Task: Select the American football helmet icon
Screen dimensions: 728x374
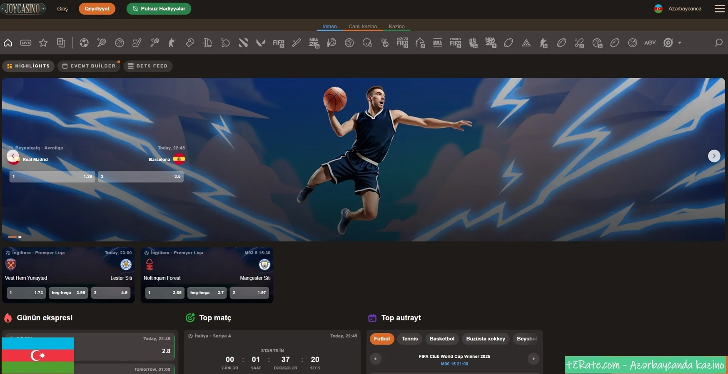Action: (367, 43)
